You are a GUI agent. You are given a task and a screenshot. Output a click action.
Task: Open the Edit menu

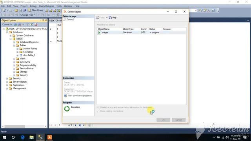[9, 6]
